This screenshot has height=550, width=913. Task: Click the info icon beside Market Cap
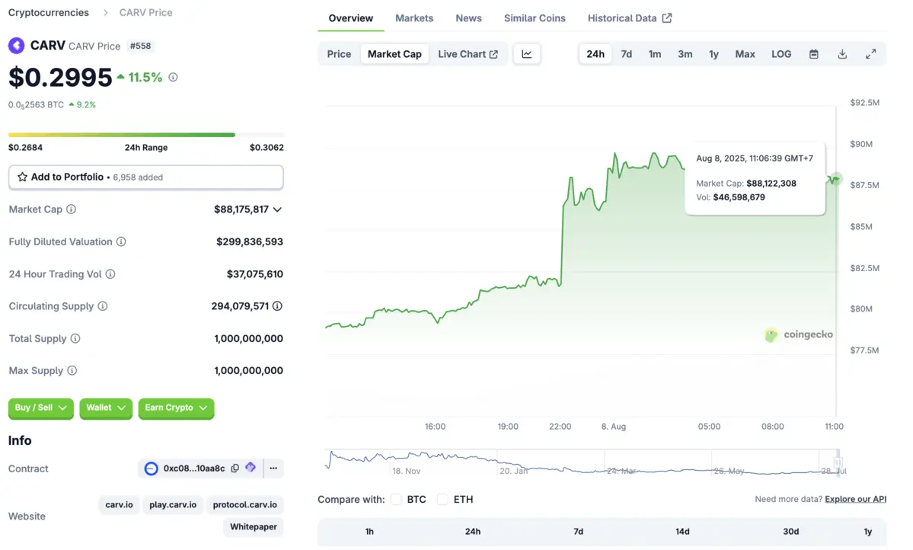click(x=71, y=209)
